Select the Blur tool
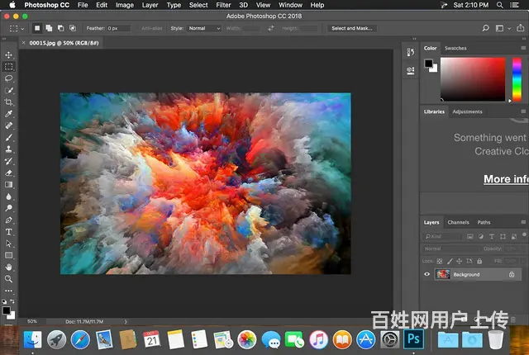 point(9,196)
